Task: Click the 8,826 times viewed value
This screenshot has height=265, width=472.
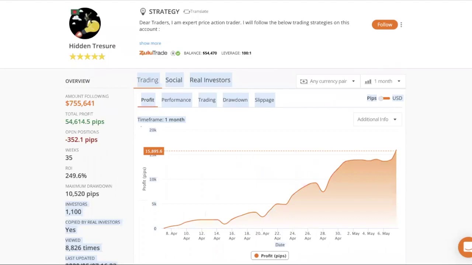Action: (83, 248)
